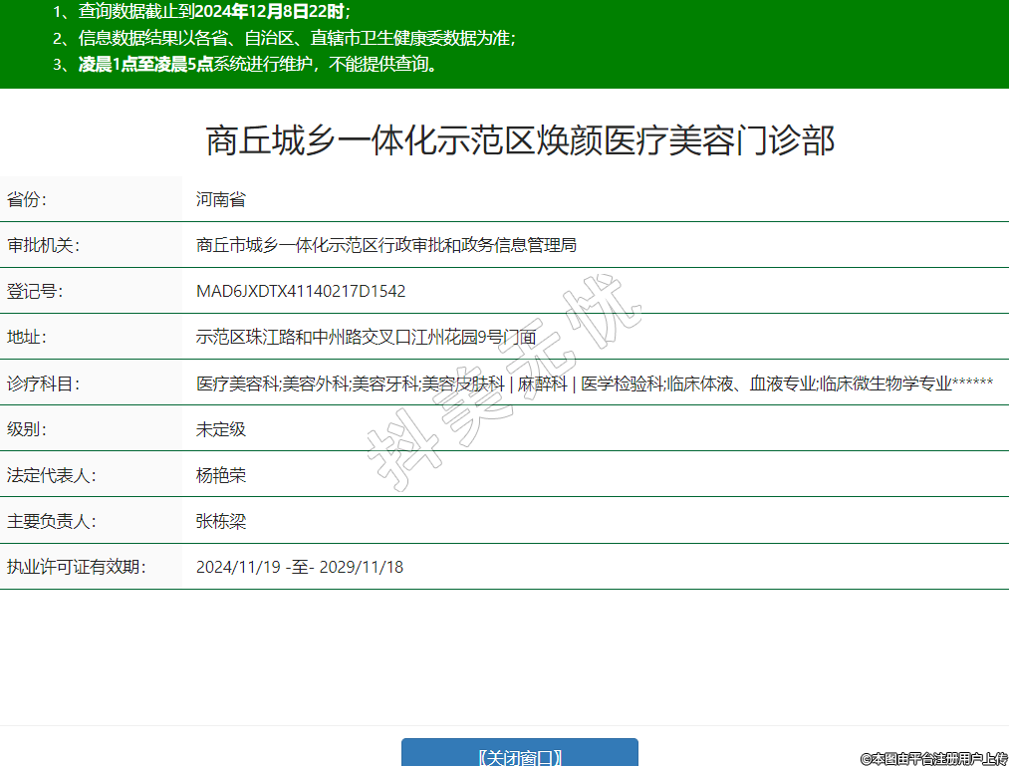Viewport: 1009px width, 766px height.
Task: Select the 河南省 province value
Action: point(221,199)
